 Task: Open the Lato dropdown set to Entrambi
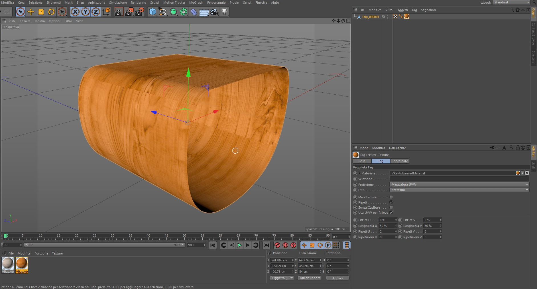point(459,190)
